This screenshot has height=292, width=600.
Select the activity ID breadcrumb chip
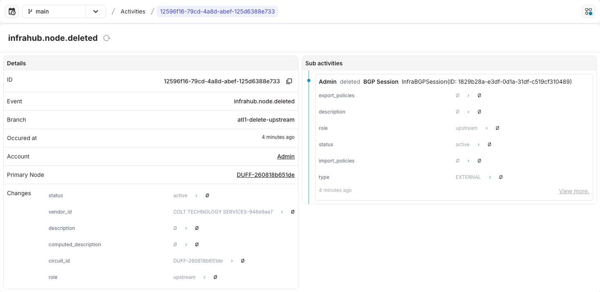tap(217, 11)
